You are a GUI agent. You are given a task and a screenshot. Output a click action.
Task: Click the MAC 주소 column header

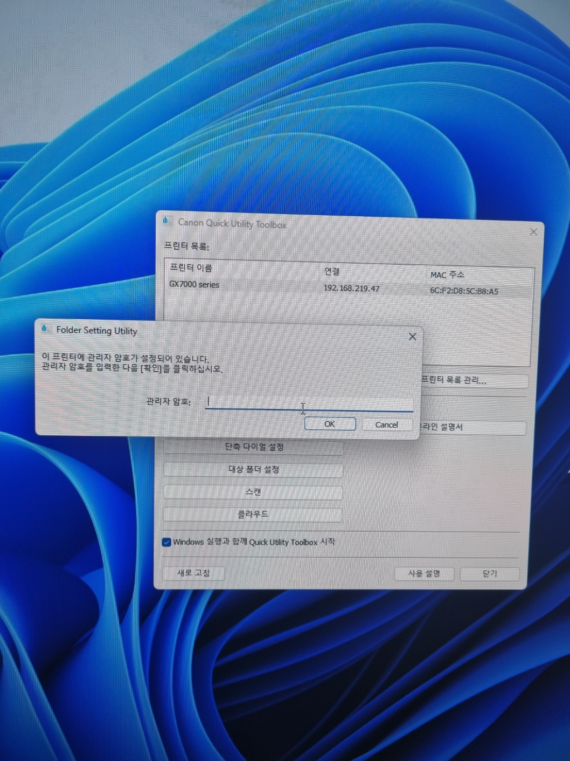point(447,275)
